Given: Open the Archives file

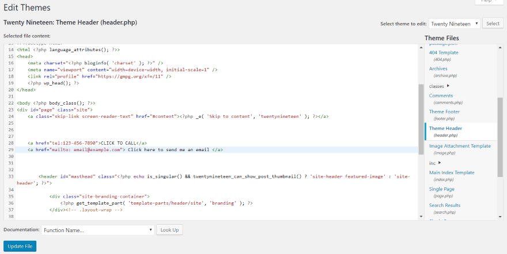Looking at the screenshot, I should [438, 69].
